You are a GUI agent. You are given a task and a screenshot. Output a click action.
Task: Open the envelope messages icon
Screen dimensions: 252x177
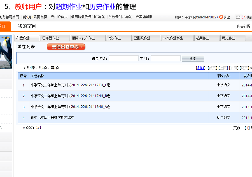coord(238,17)
